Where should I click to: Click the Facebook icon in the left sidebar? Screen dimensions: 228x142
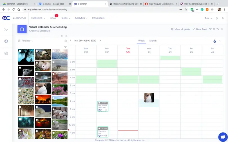(x=6, y=41)
